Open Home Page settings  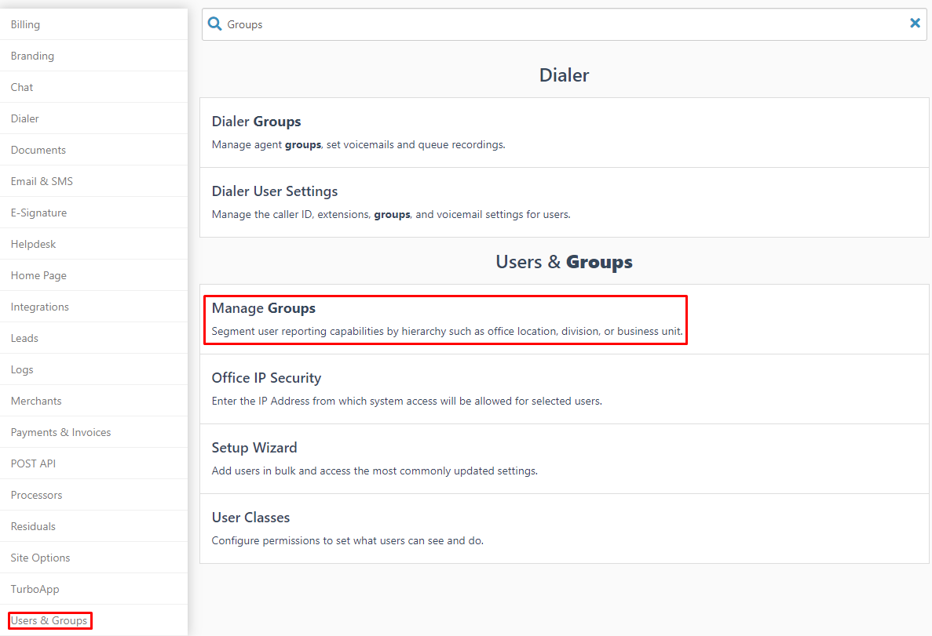(94, 275)
